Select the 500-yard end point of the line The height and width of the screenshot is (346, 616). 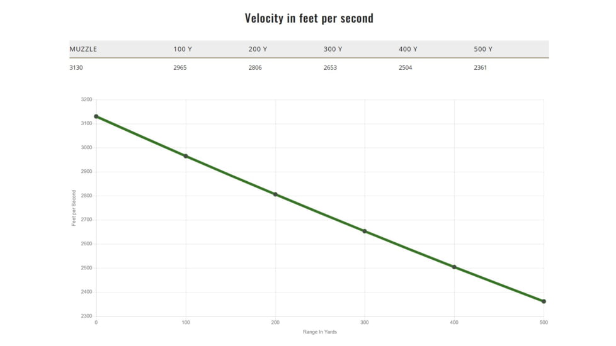[544, 301]
